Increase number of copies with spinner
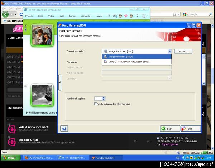The image size is (215, 168). pyautogui.click(x=104, y=97)
